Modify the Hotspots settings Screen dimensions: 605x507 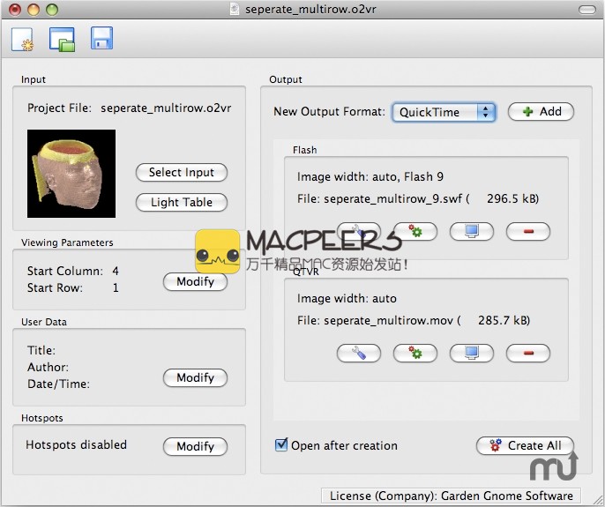click(x=195, y=446)
